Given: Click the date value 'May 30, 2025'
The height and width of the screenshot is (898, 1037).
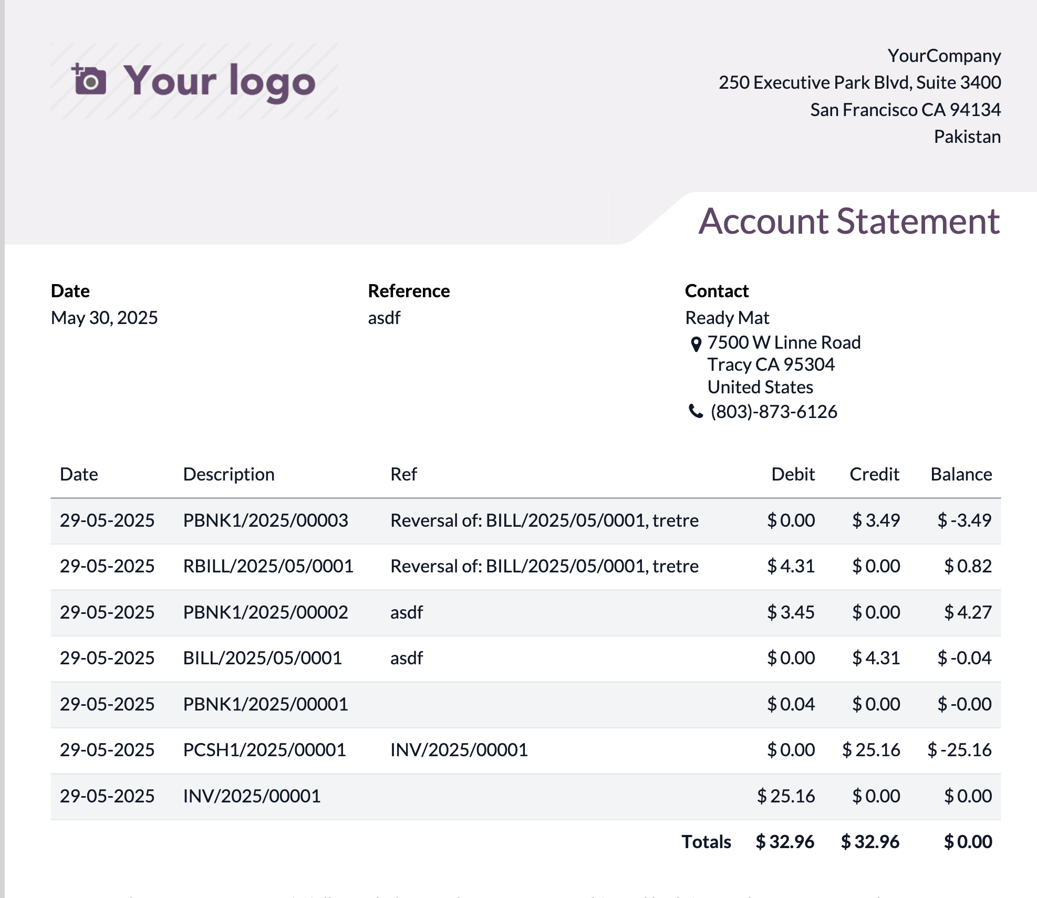Looking at the screenshot, I should (104, 318).
